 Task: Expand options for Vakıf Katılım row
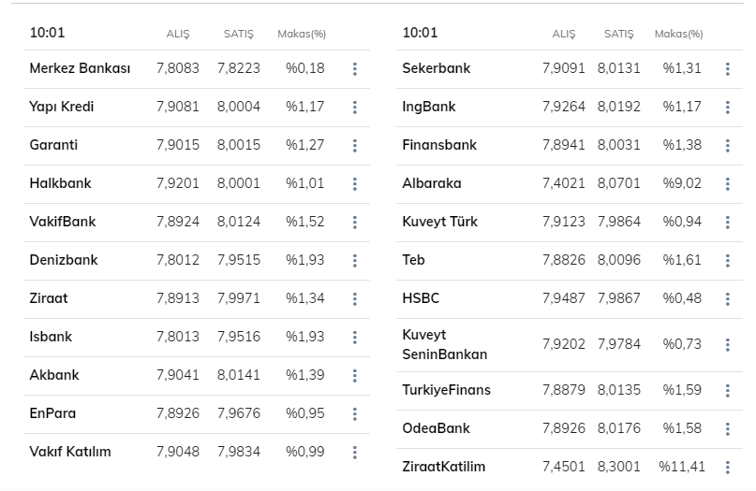pyautogui.click(x=355, y=453)
